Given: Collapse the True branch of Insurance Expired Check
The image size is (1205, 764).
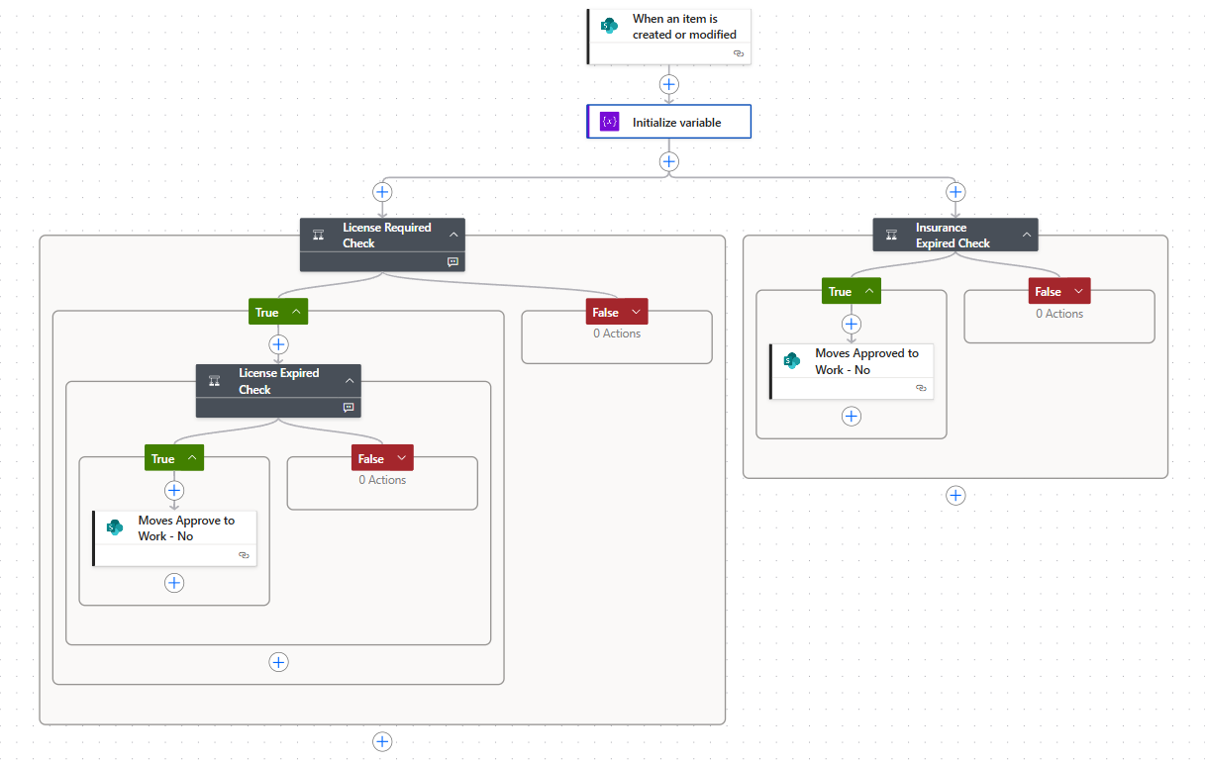Looking at the screenshot, I should tap(868, 290).
